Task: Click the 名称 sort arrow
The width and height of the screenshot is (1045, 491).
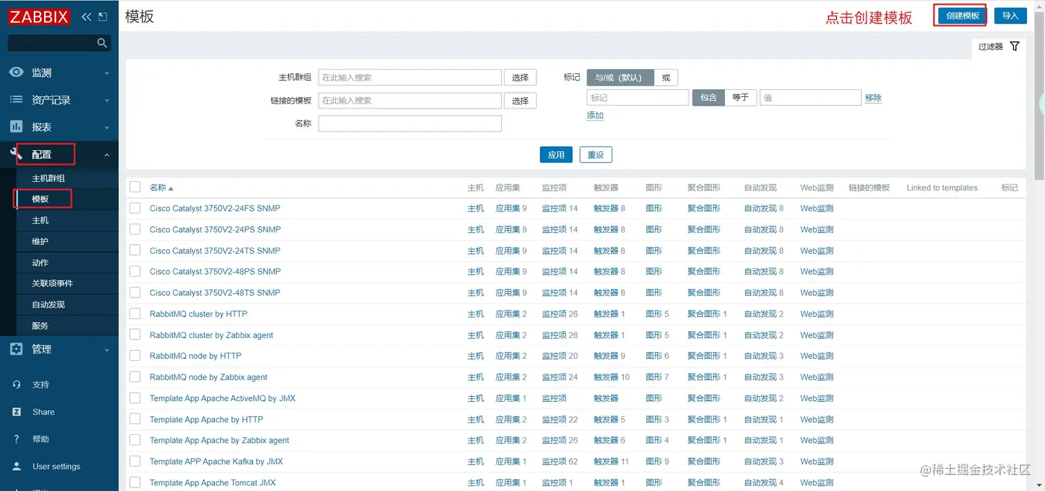Action: click(x=171, y=188)
